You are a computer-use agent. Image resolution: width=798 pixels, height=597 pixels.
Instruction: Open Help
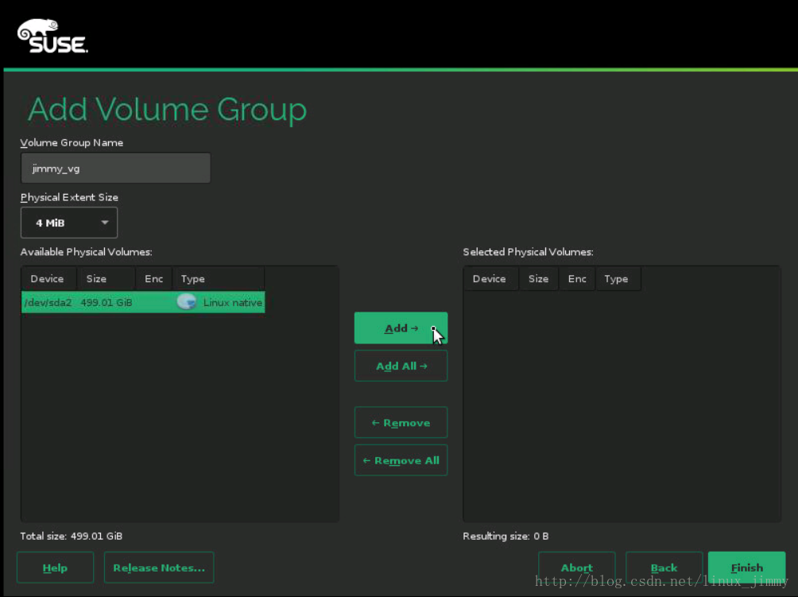55,568
